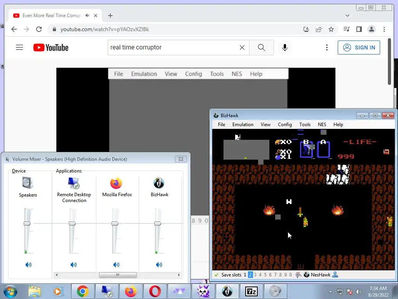Select save slot 3 in BizHawk
Viewport: 398px width, 299px height.
point(255,274)
